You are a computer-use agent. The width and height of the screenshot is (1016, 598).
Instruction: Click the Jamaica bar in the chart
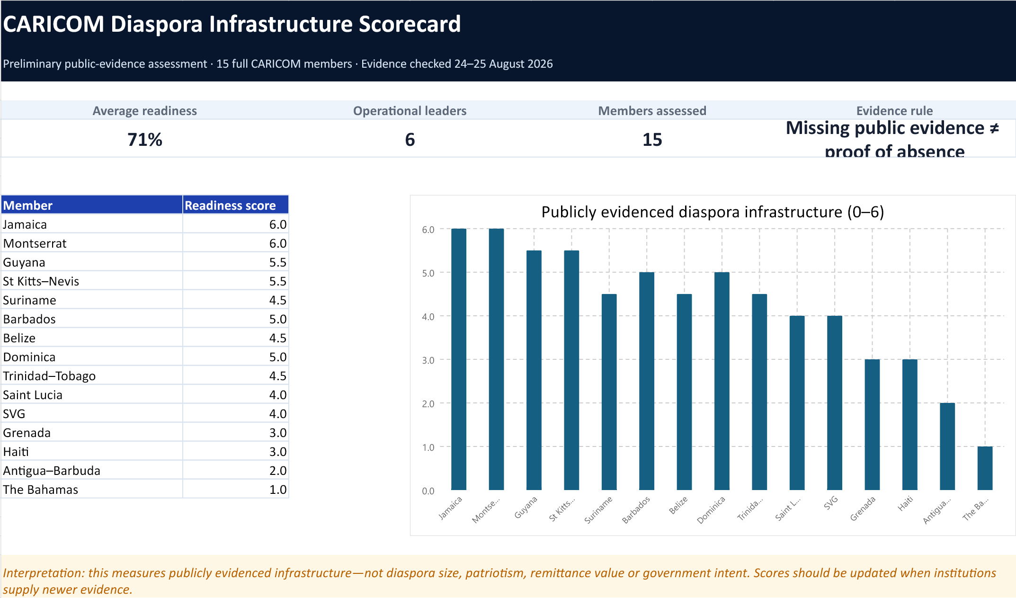click(459, 359)
